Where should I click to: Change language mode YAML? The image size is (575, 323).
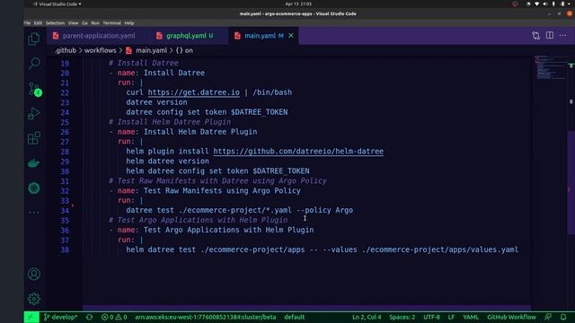coord(471,317)
